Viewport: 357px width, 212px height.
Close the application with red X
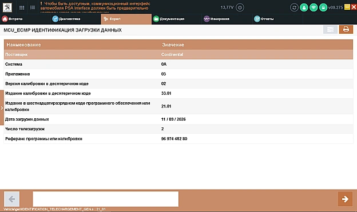[x=354, y=7]
